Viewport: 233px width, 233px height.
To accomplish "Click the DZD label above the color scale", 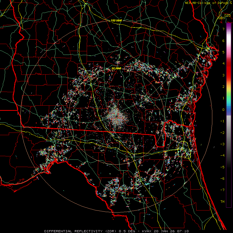I will tap(227, 16).
